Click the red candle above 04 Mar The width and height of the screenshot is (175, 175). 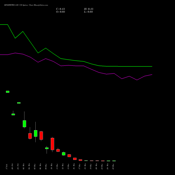[x=30, y=136]
